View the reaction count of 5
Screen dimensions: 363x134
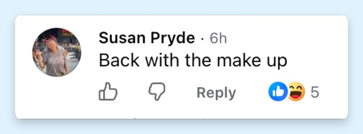click(x=315, y=93)
